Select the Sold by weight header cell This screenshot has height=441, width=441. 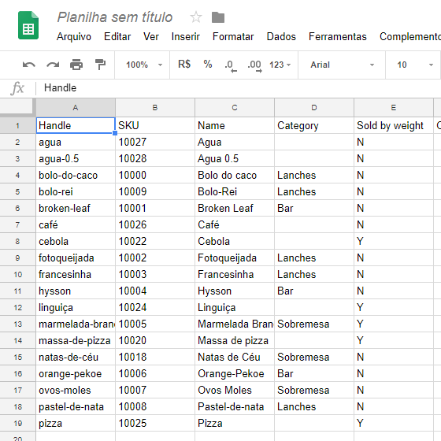394,125
